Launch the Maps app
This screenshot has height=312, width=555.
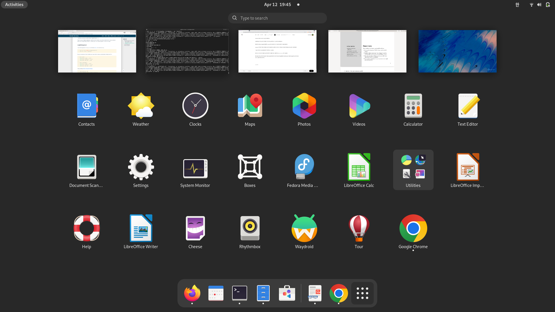tap(250, 110)
